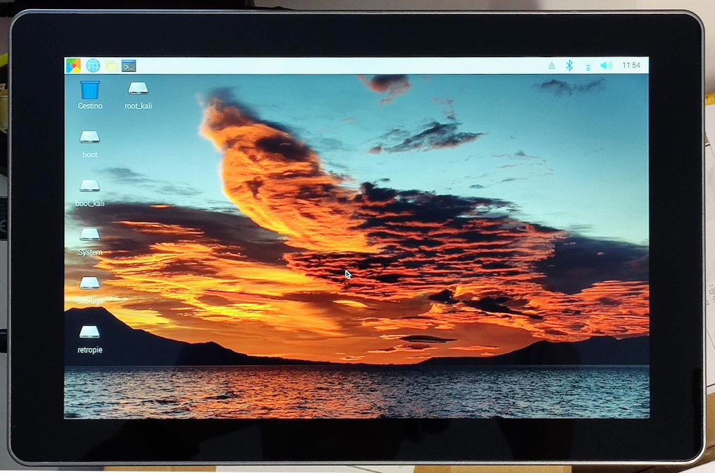Open the File Manager folder icon
Image resolution: width=715 pixels, height=473 pixels.
click(111, 66)
